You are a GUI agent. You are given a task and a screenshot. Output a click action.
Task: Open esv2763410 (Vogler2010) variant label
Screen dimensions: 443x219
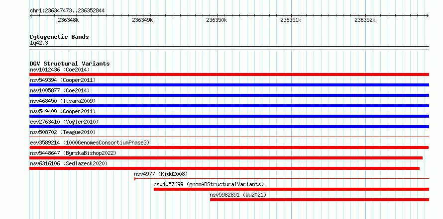(x=64, y=122)
